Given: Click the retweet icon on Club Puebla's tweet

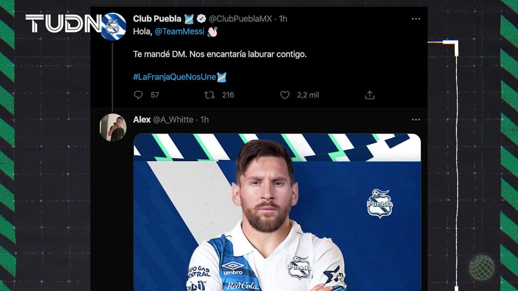Looking at the screenshot, I should click(x=209, y=95).
